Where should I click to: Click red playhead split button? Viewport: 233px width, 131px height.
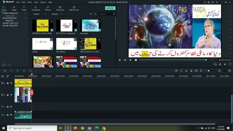click(32, 92)
